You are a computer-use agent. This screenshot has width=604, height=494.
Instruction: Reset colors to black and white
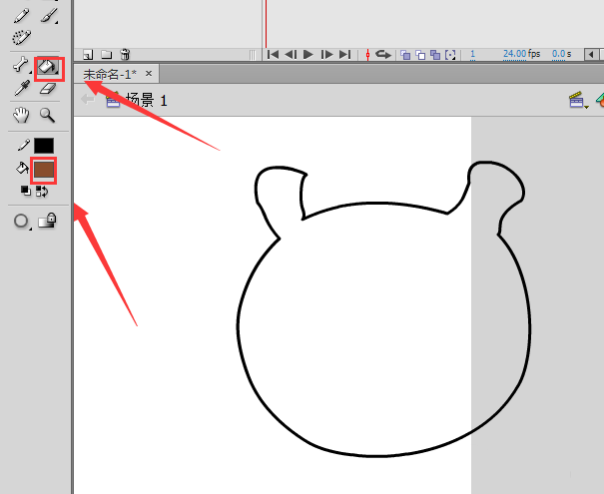(x=25, y=191)
